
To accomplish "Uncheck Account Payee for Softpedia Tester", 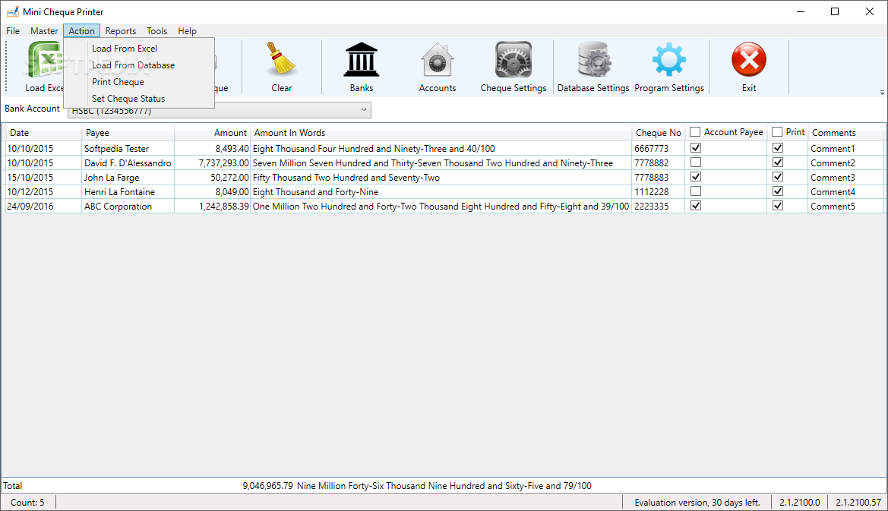I will (x=696, y=148).
